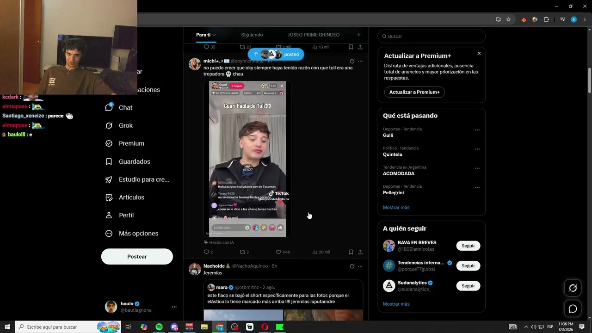Show more trending topics
This screenshot has width=592, height=333.
[x=396, y=207]
